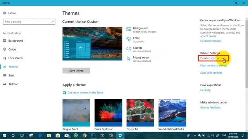Open File Explorer from the taskbar
Screen dimensions: 248x139
point(49,136)
